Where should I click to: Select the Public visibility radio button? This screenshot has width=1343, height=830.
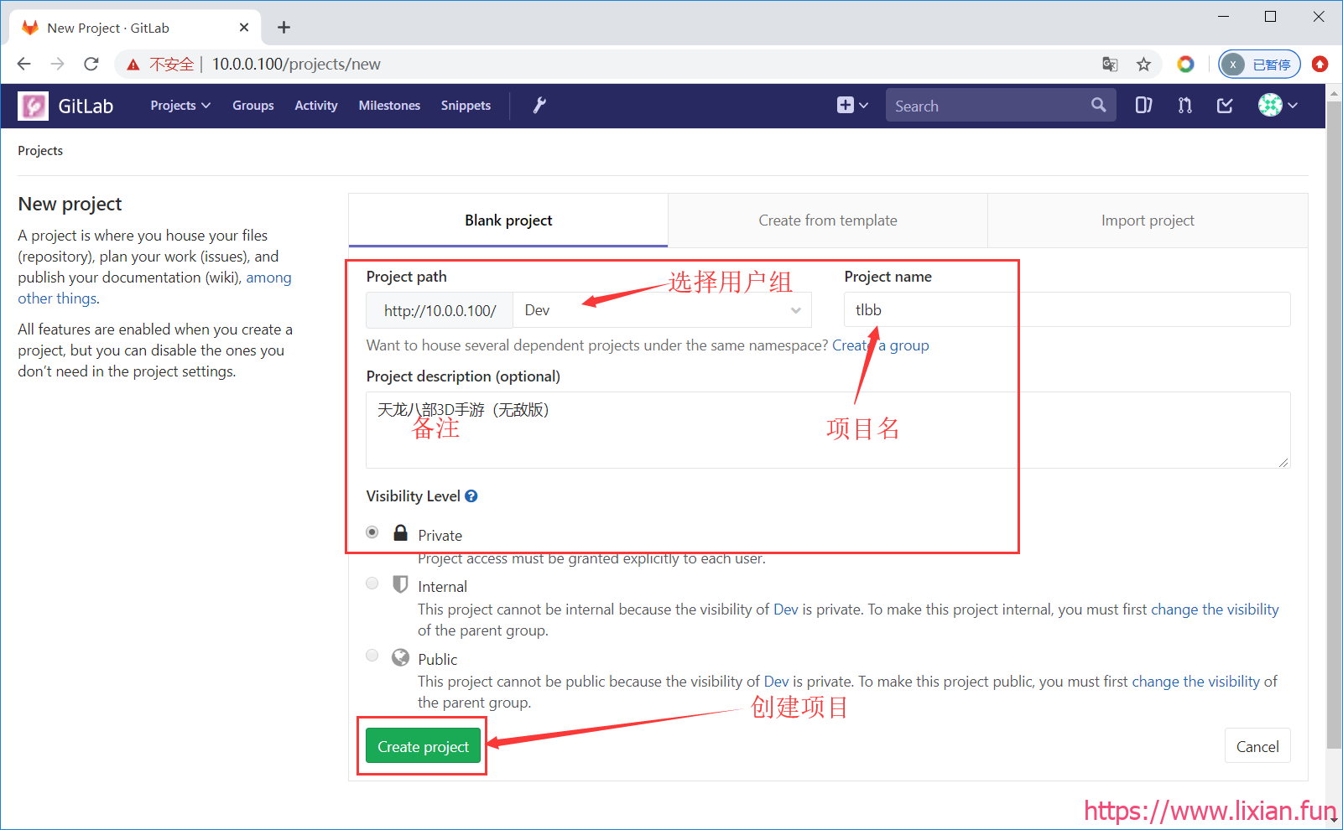(x=372, y=656)
